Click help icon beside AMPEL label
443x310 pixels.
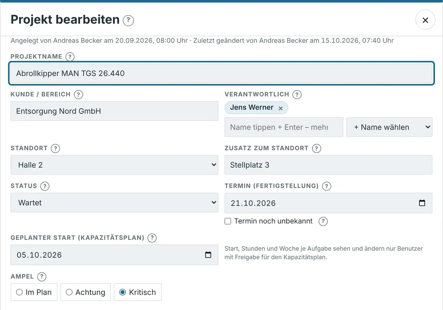tap(42, 276)
